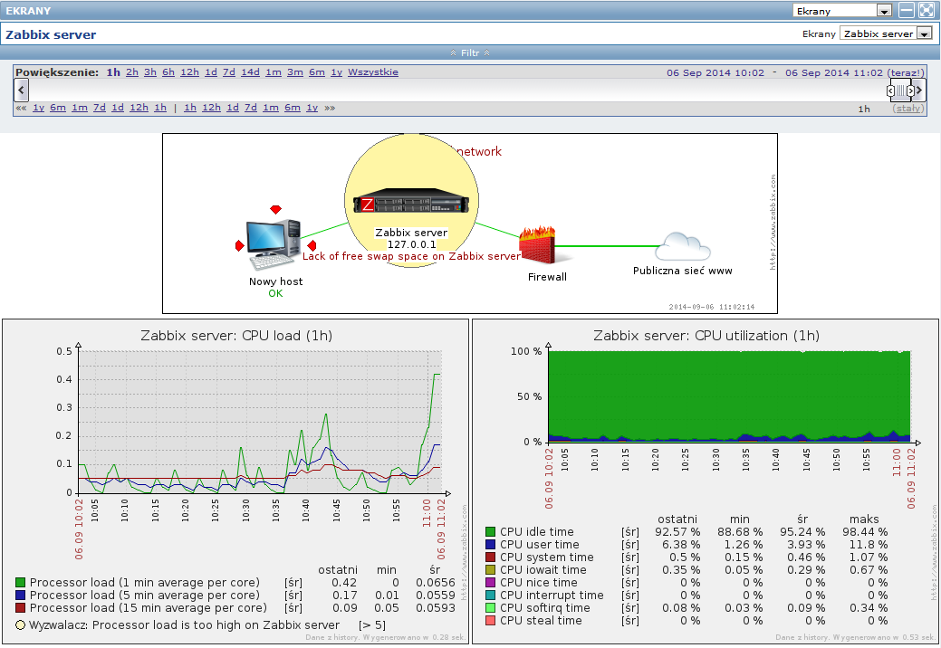
Task: Click red swatch for Processor load 15 min
Action: point(20,607)
